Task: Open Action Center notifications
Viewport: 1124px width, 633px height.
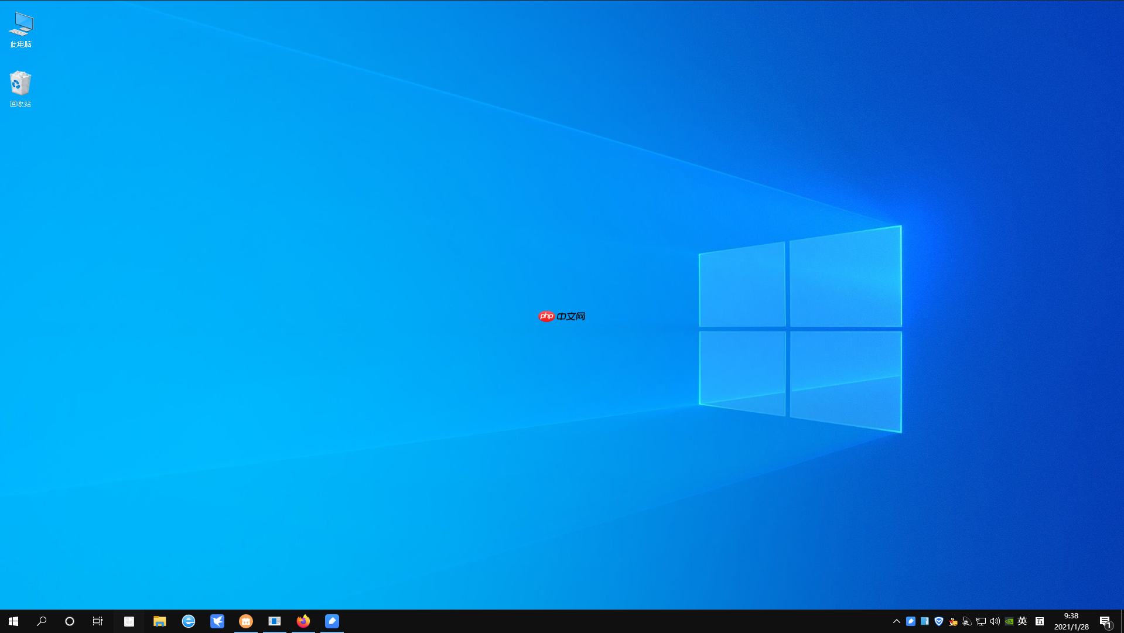Action: tap(1104, 621)
